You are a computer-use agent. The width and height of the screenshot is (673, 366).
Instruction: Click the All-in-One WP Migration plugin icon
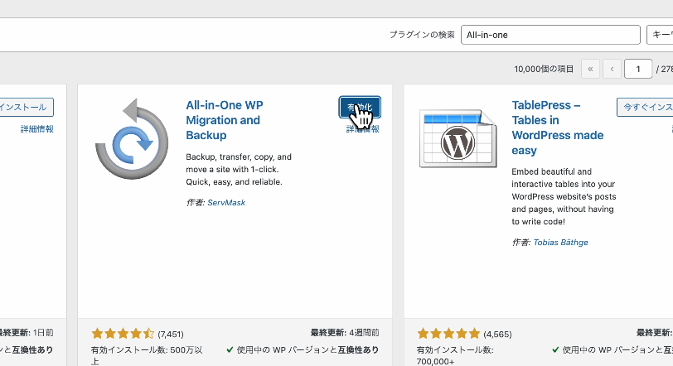tap(132, 139)
